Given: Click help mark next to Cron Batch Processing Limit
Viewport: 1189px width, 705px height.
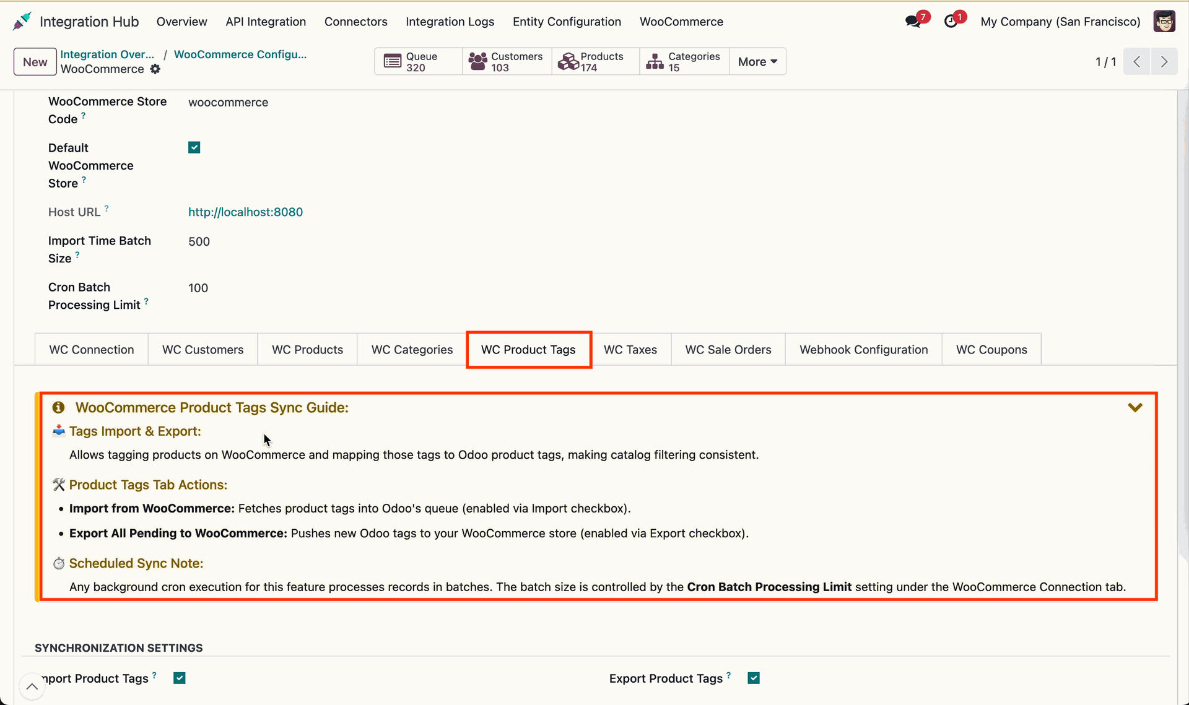Looking at the screenshot, I should 146,301.
